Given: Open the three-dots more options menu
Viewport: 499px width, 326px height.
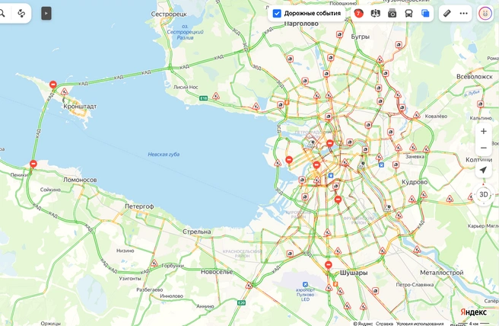Looking at the screenshot, I should coord(464,14).
